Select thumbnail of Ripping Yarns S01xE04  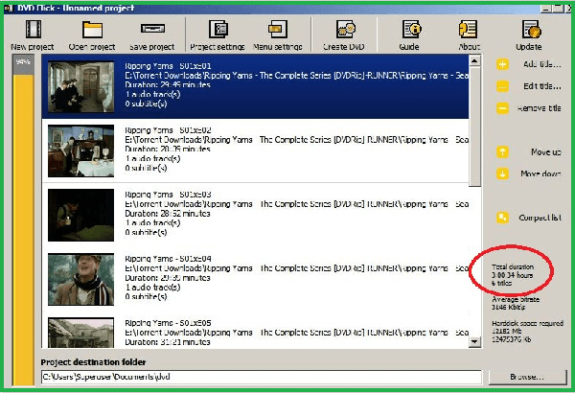[81, 279]
